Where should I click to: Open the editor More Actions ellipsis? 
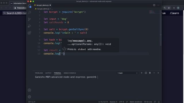click(x=158, y=5)
